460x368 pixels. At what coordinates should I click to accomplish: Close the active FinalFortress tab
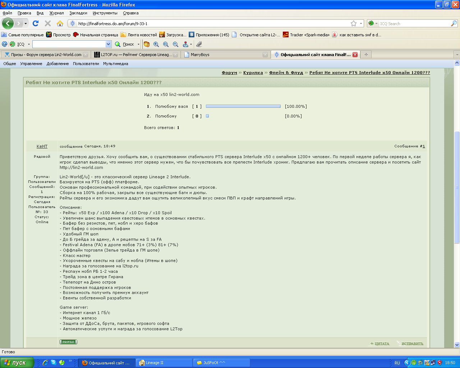[355, 55]
